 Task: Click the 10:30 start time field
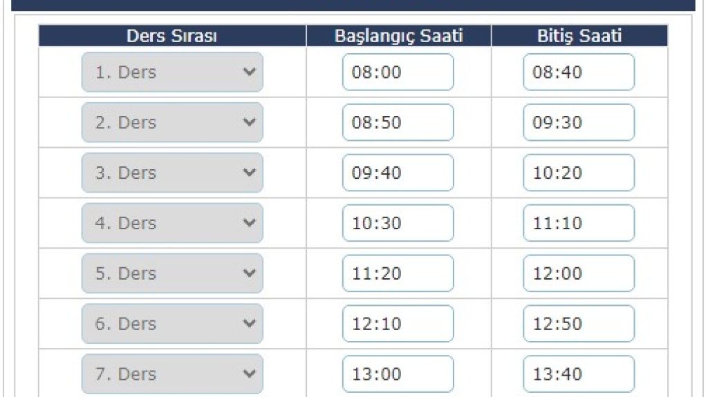398,223
